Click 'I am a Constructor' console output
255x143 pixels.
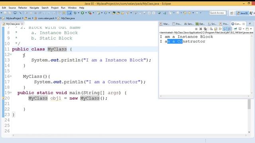182,41
